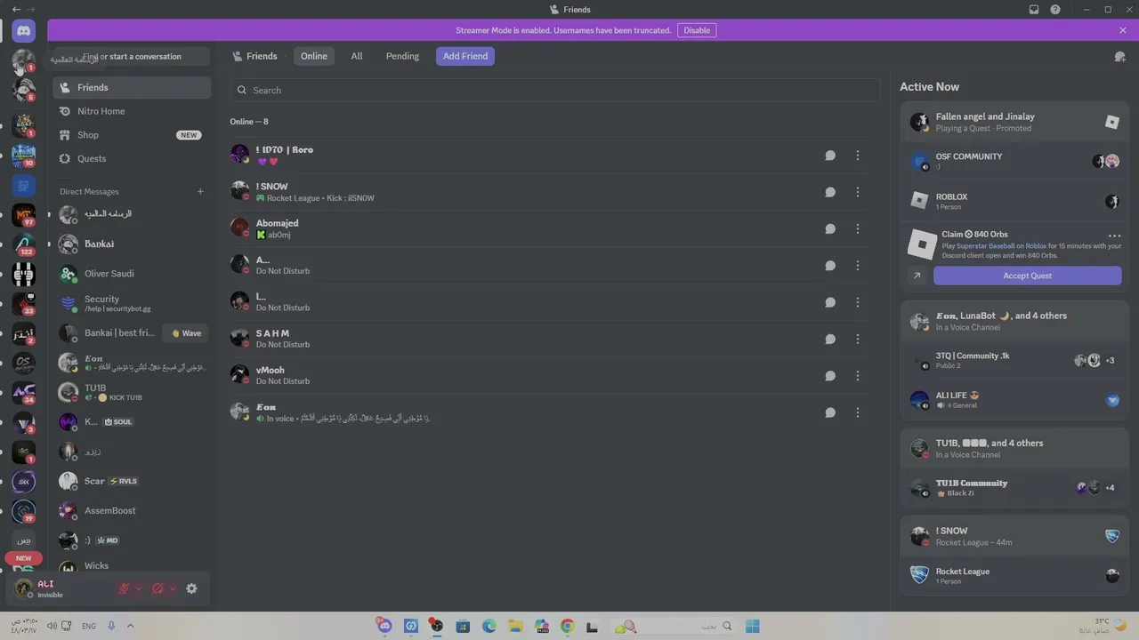The image size is (1139, 640).
Task: Switch to the Online friends tab
Action: pos(314,56)
